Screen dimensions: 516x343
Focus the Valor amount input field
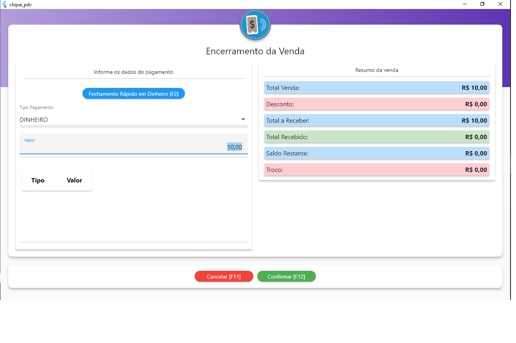click(133, 147)
